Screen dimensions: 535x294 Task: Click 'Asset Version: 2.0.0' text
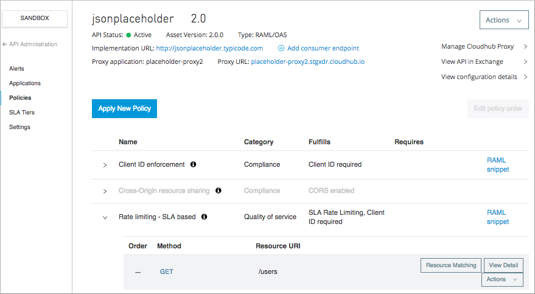coord(195,35)
